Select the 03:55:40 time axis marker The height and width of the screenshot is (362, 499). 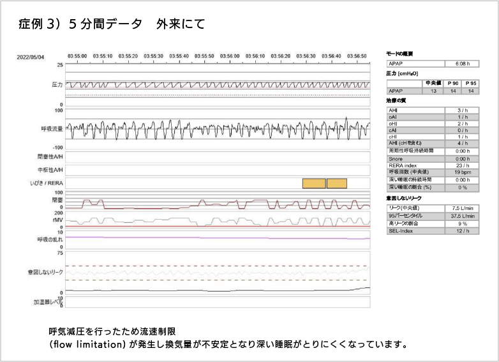click(x=179, y=56)
